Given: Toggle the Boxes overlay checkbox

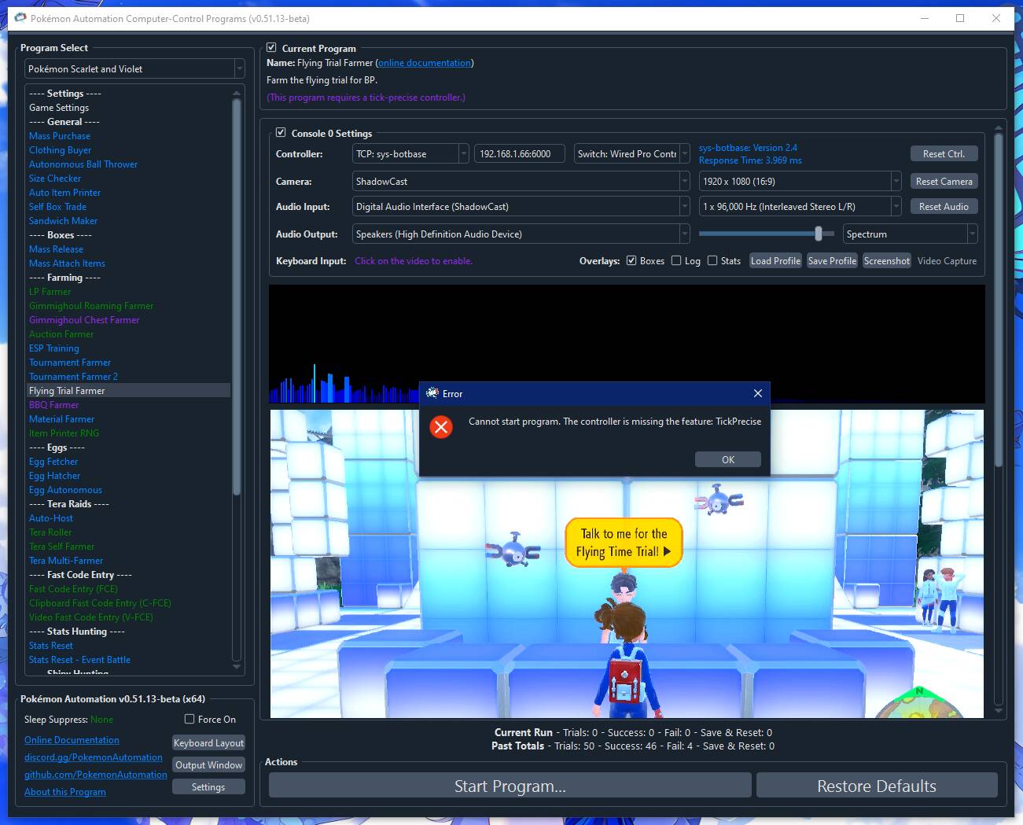Looking at the screenshot, I should pyautogui.click(x=631, y=261).
